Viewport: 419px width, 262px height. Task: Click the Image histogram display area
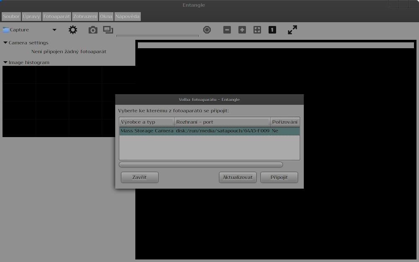pyautogui.click(x=69, y=101)
